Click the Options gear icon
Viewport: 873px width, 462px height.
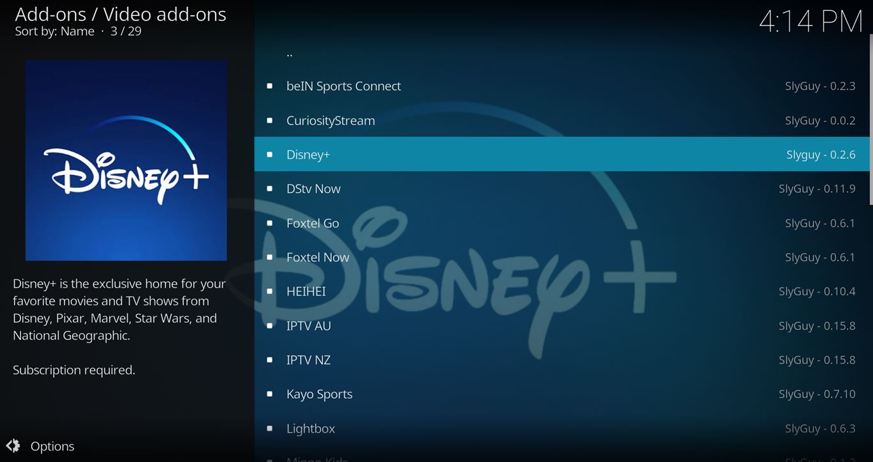[x=13, y=446]
